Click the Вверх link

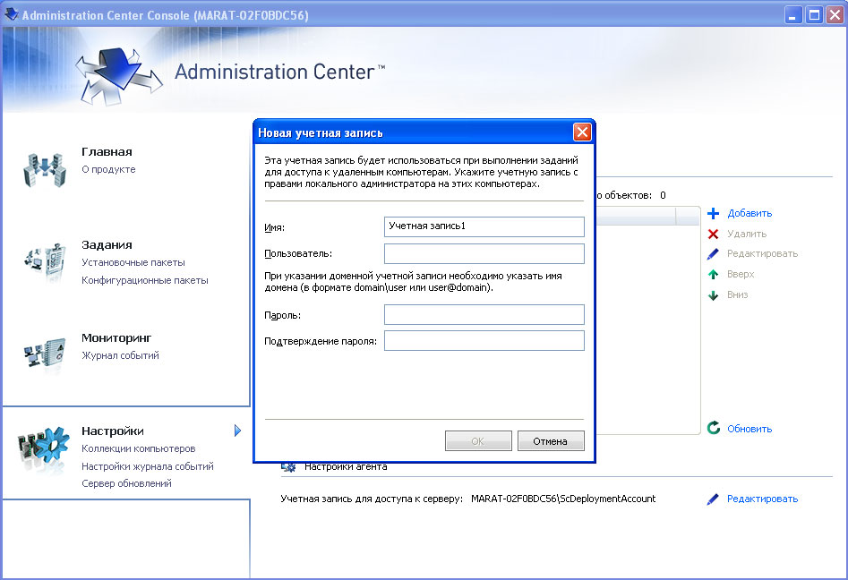pyautogui.click(x=741, y=274)
